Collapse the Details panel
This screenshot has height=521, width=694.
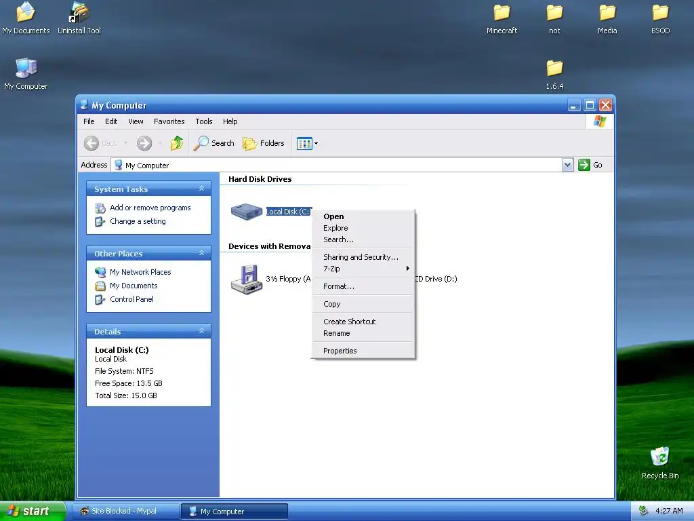(x=201, y=331)
